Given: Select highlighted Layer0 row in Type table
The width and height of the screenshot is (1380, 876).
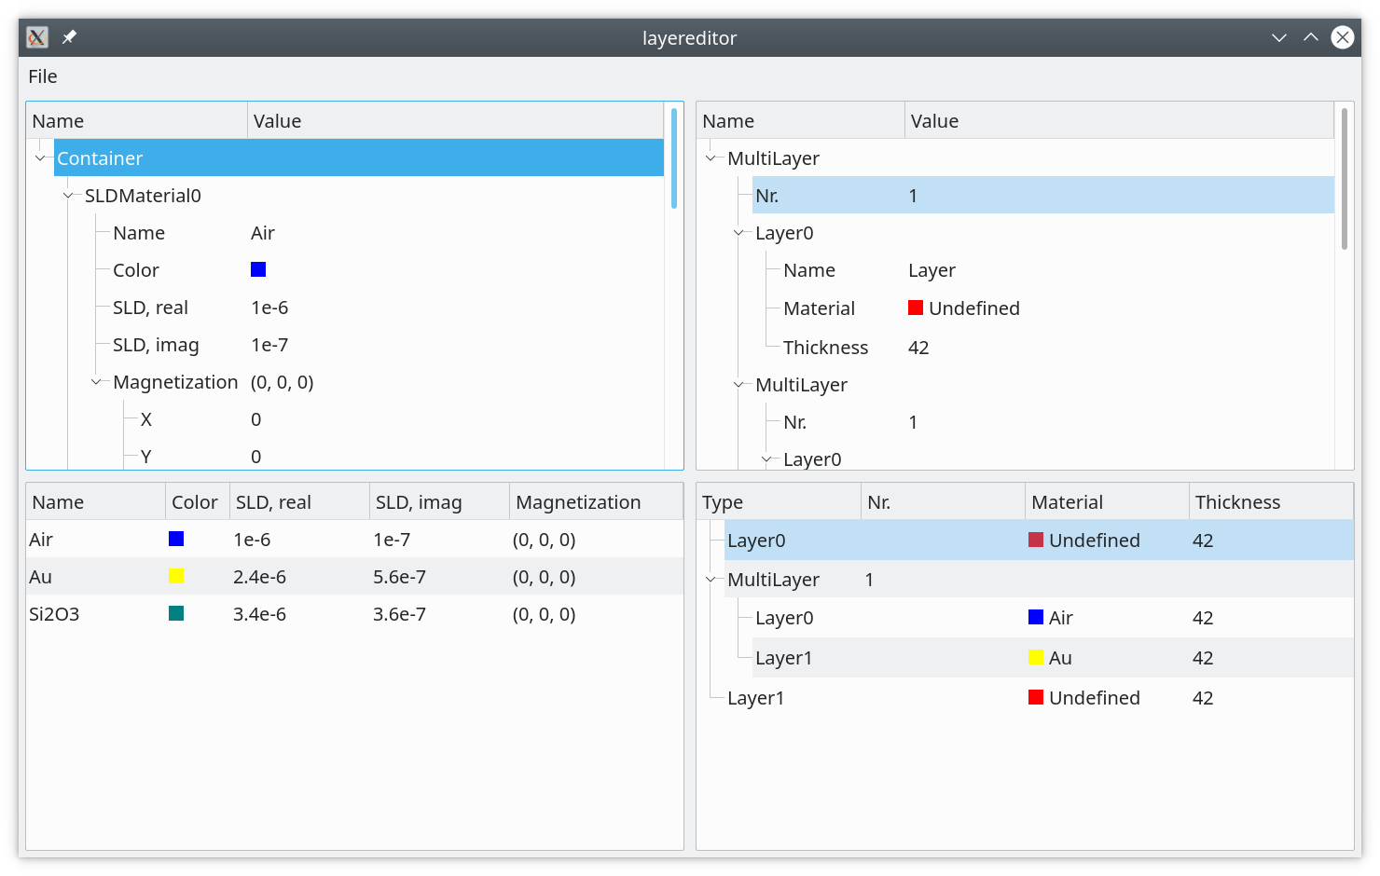Looking at the screenshot, I should point(1039,541).
